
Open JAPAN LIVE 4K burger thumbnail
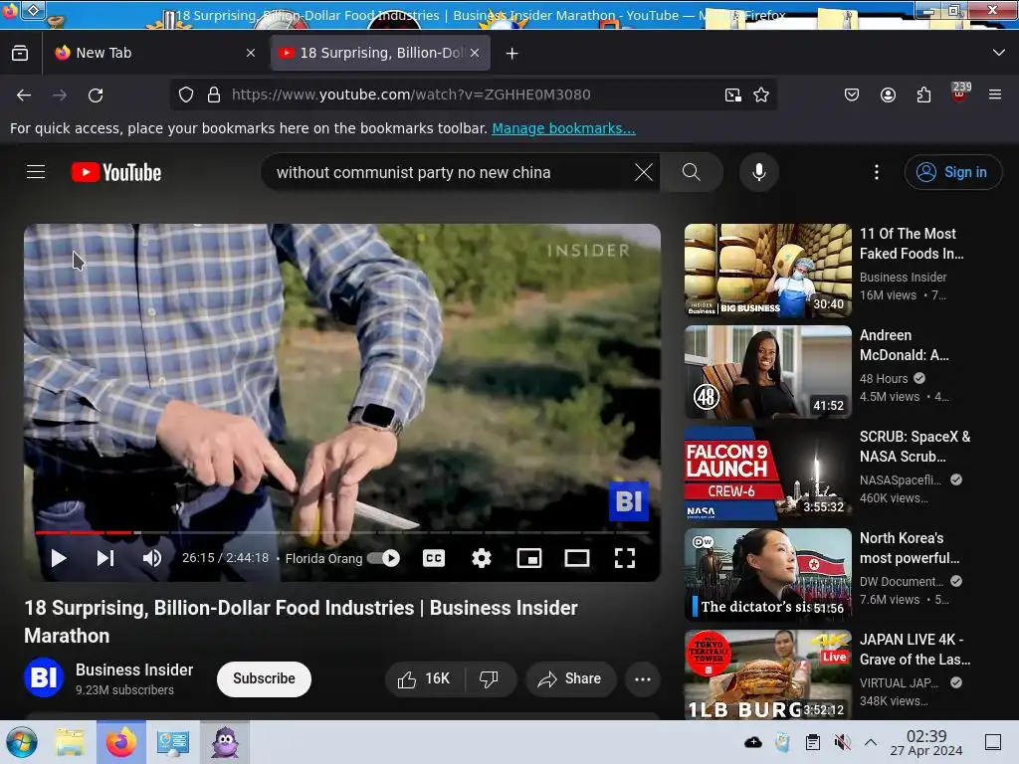767,675
